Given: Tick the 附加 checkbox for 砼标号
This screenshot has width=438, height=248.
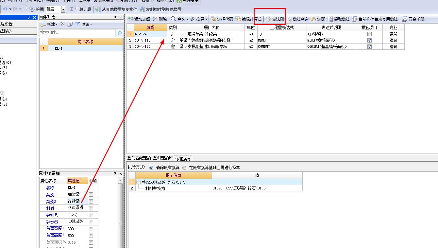Looking at the screenshot, I should pos(91,215).
